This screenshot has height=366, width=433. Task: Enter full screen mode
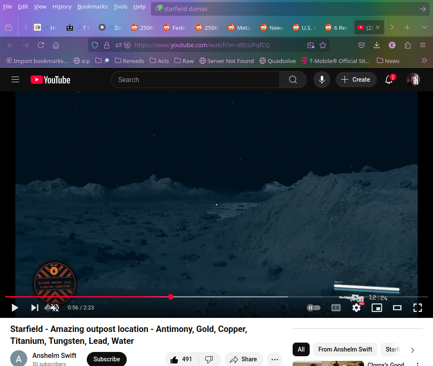pos(418,308)
